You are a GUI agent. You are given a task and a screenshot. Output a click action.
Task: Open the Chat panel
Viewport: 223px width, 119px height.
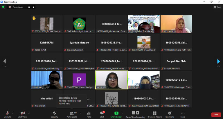[102, 114]
